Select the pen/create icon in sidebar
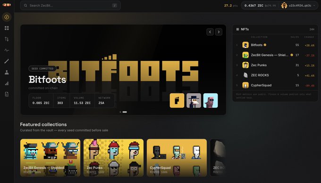This screenshot has width=321, height=183. tap(7, 61)
